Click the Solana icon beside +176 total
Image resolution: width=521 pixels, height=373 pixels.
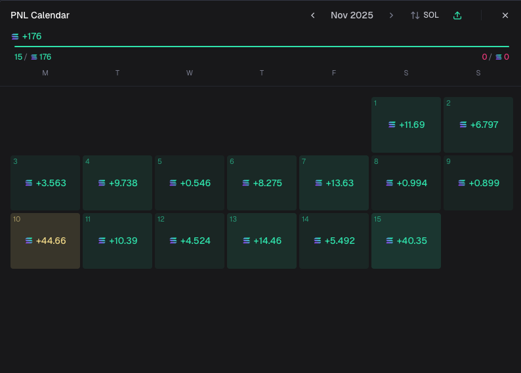15,37
